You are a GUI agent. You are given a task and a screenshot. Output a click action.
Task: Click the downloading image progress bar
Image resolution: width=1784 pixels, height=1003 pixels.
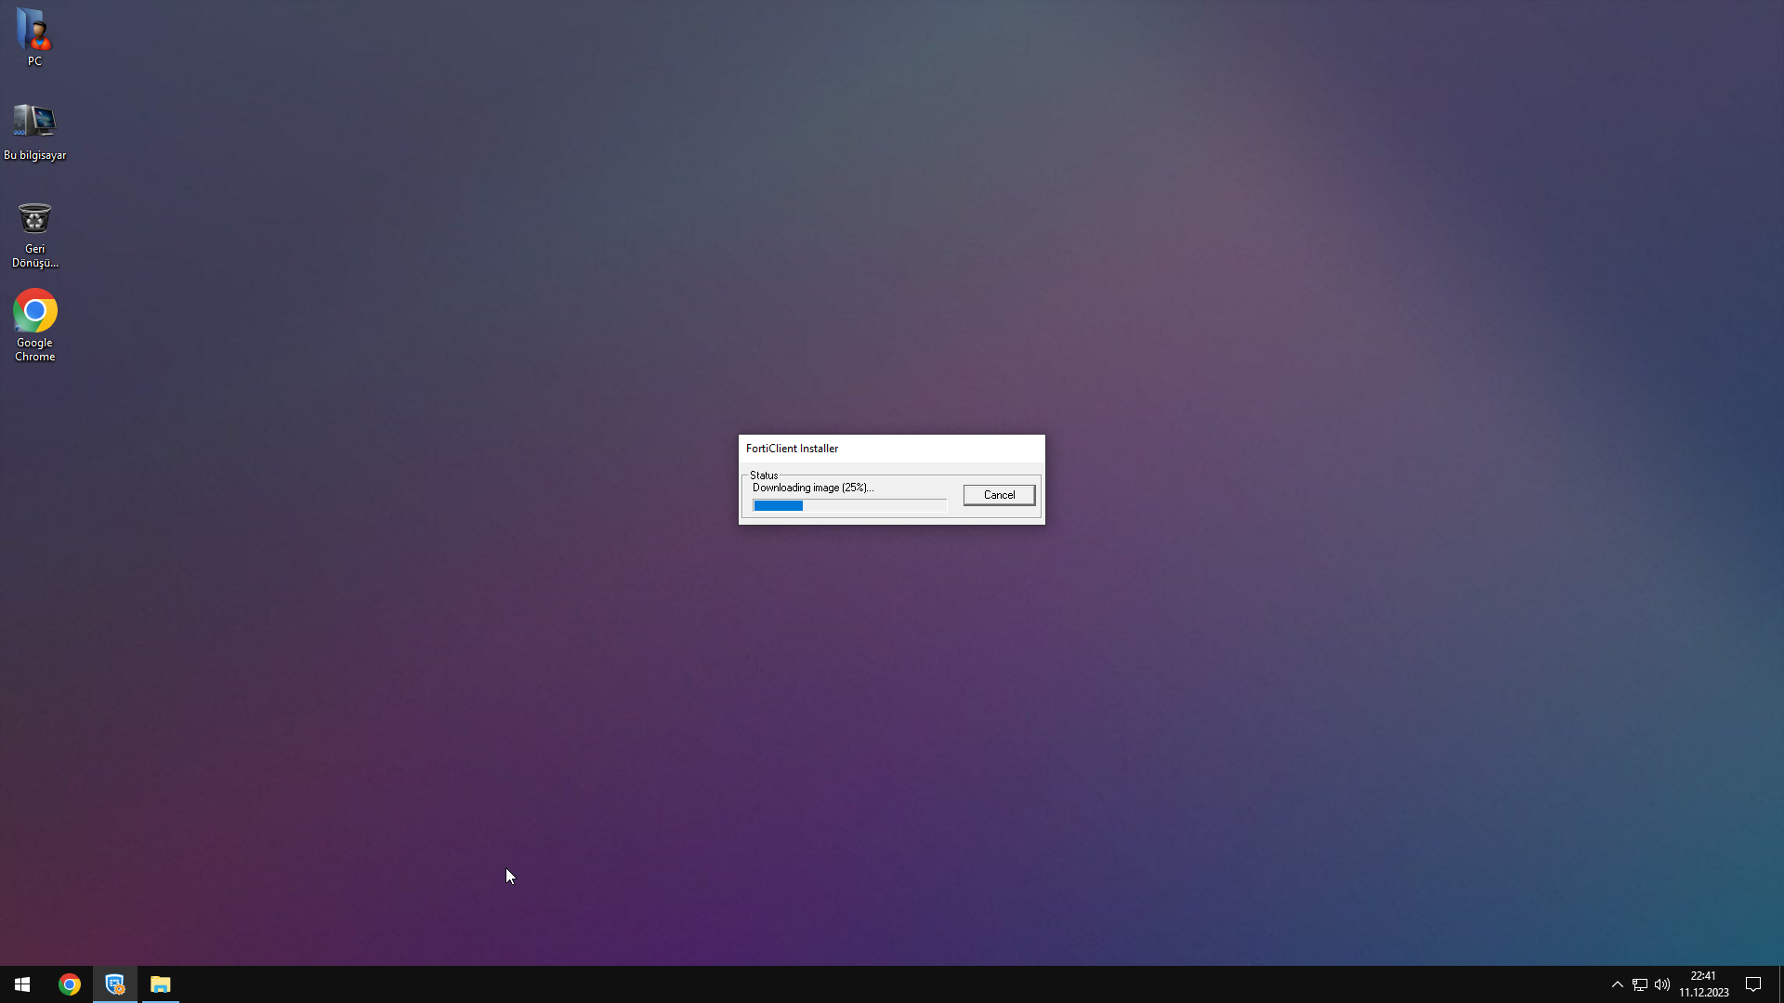click(x=849, y=505)
